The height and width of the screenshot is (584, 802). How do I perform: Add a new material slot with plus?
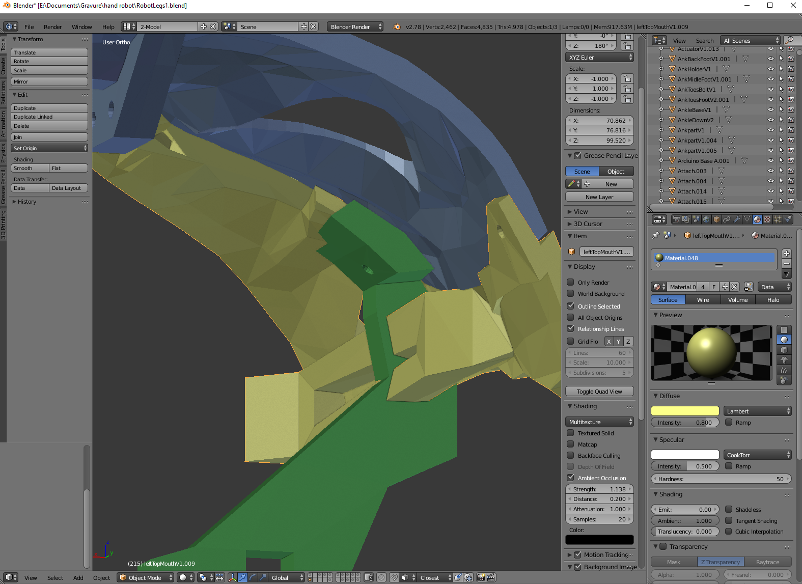[x=787, y=254]
